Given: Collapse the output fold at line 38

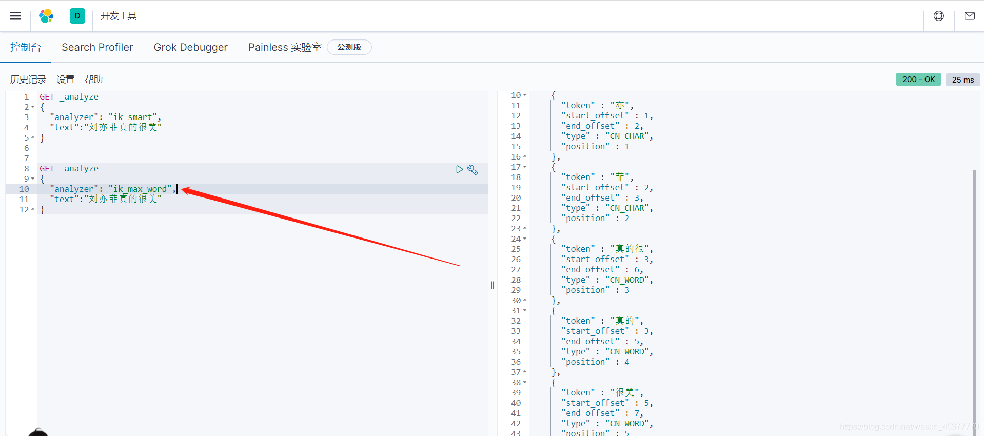Looking at the screenshot, I should (525, 382).
